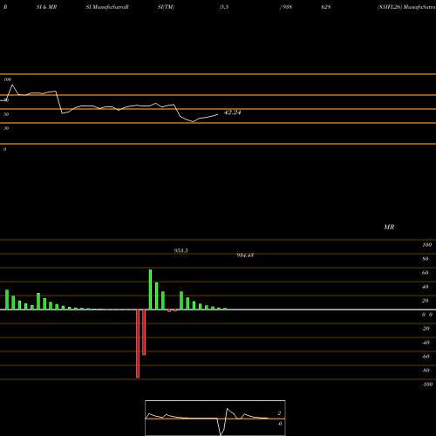436x436 pixels.
Task: Click the MR axis label 80
Action: (425, 259)
